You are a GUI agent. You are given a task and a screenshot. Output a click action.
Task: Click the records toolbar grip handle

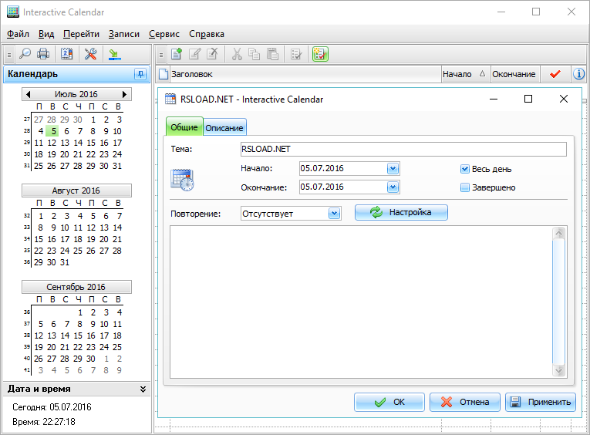pyautogui.click(x=161, y=55)
